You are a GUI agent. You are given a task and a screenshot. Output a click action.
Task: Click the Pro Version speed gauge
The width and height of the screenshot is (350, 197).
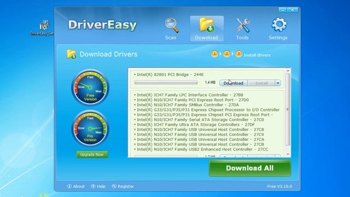tap(90, 128)
